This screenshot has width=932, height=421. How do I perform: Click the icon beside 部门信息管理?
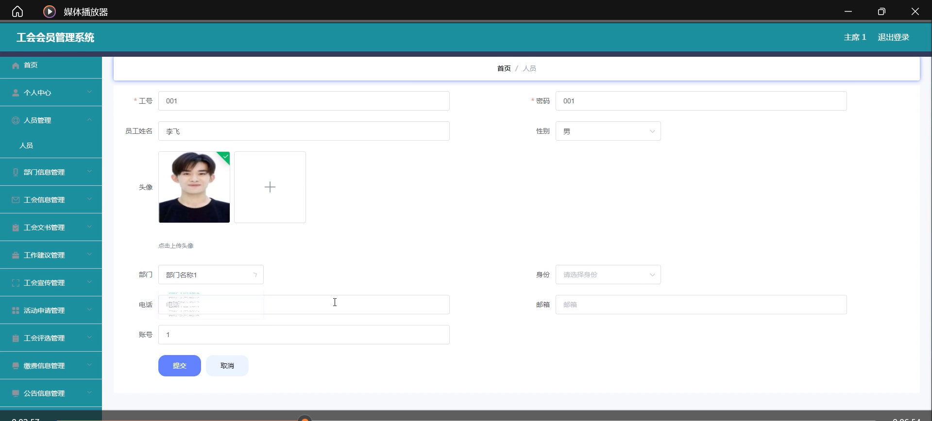[x=16, y=172]
